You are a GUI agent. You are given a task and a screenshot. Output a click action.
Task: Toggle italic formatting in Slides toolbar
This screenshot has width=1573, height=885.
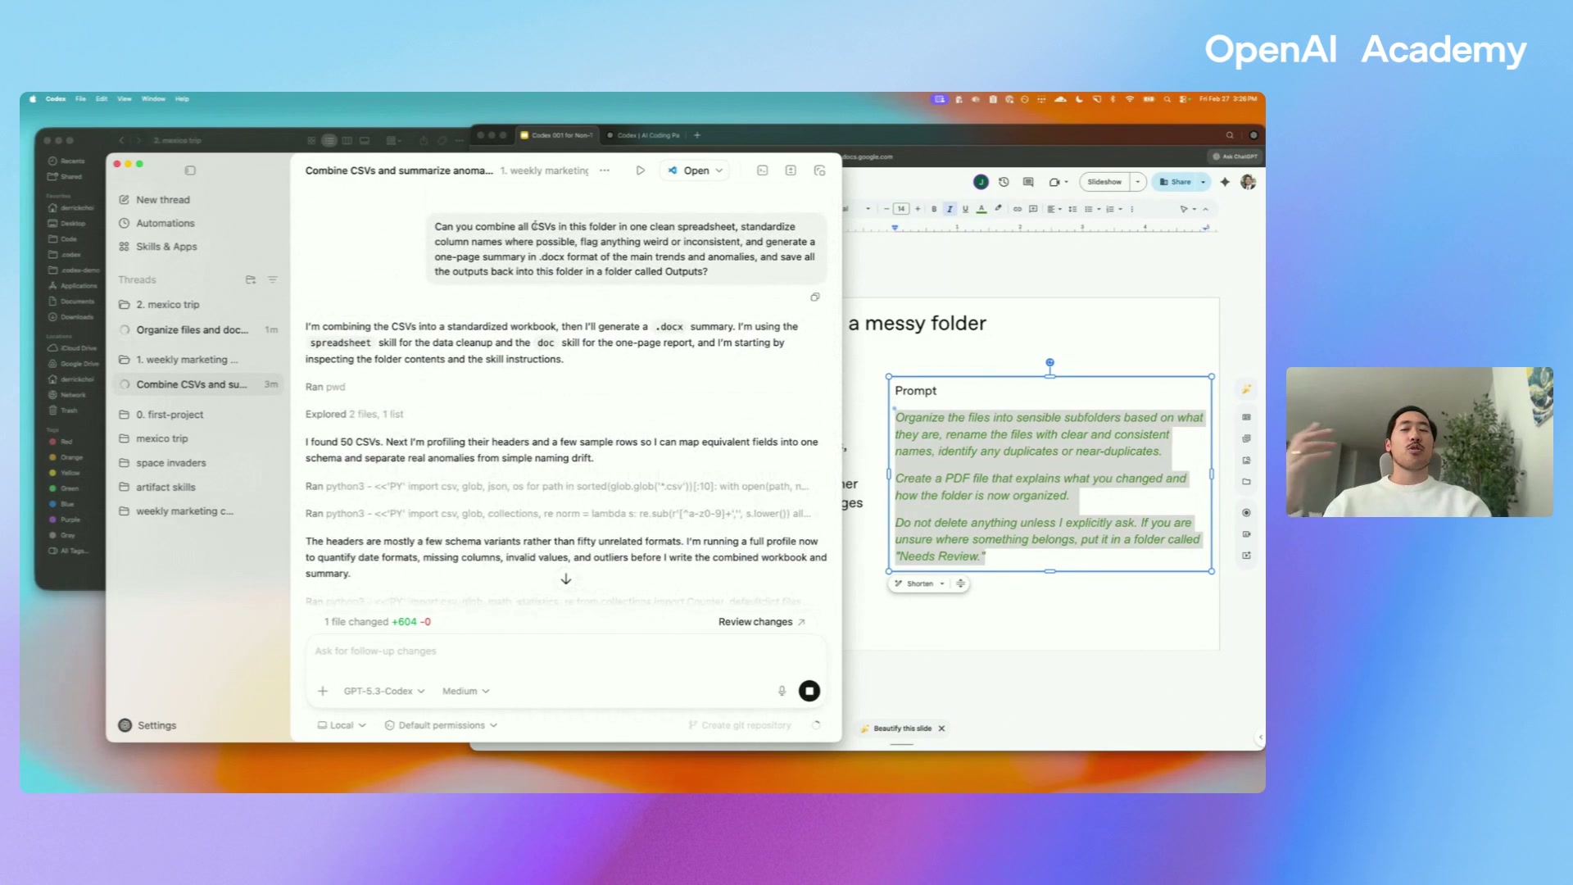tap(950, 209)
